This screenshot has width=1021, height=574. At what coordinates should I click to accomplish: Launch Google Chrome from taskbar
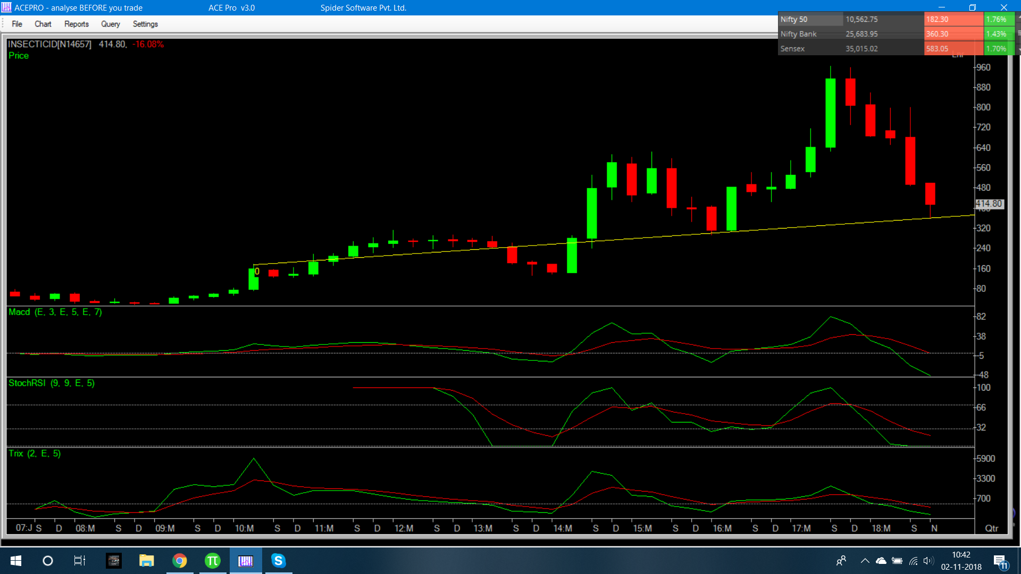tap(180, 561)
